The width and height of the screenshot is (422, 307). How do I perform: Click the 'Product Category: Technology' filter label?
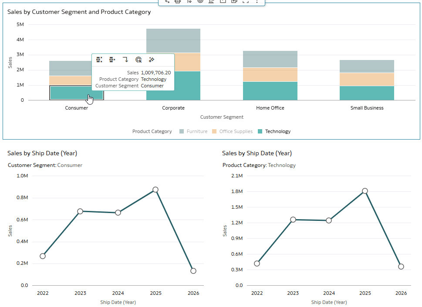pos(259,165)
